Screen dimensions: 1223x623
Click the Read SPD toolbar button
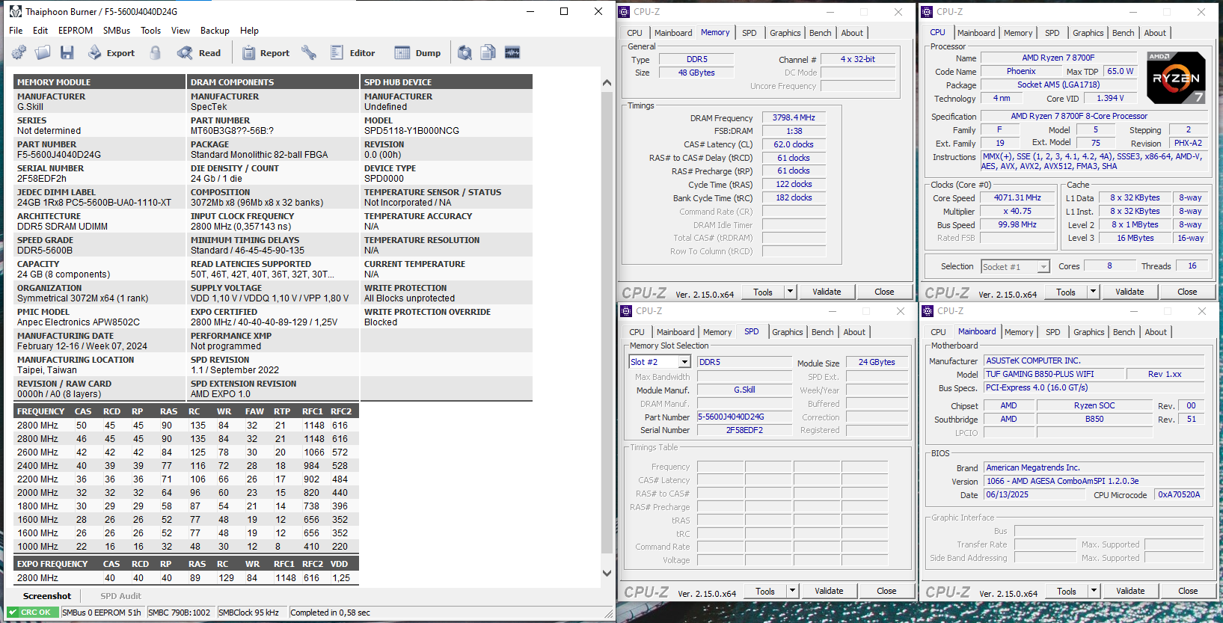point(199,53)
